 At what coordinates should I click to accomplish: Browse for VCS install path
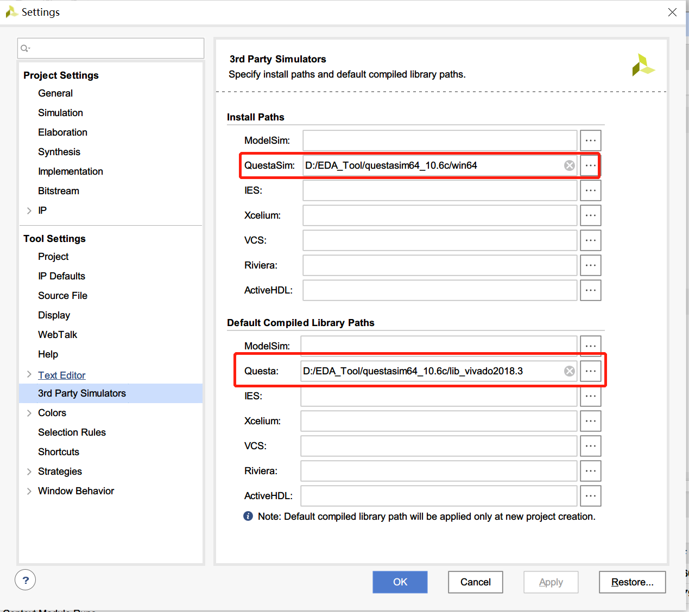[591, 240]
